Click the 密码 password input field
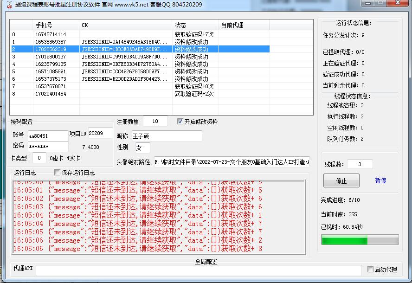Image resolution: width=412 pixels, height=283 pixels. 48,148
